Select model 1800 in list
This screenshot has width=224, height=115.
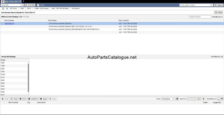click(x=14, y=63)
